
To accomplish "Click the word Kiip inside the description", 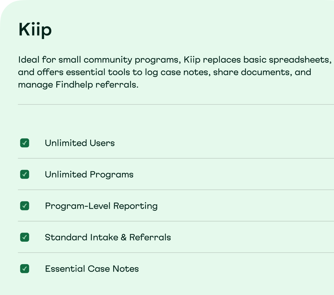I will [192, 60].
